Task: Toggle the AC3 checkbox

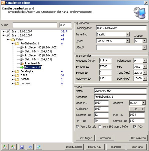Action: point(135,127)
